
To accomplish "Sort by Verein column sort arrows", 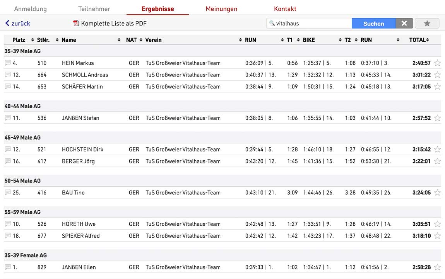I will coord(240,40).
